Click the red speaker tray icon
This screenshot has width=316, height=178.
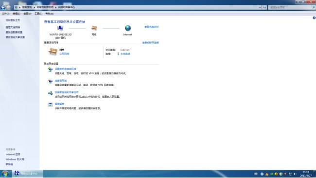(285, 174)
